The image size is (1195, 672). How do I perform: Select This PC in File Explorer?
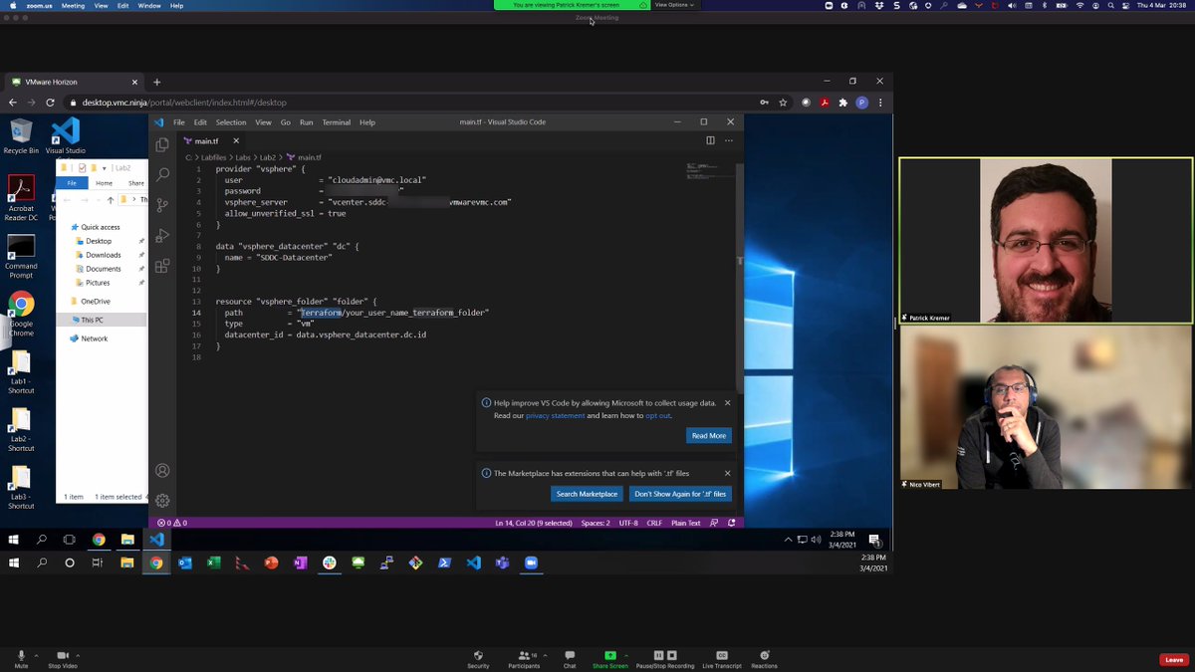[x=92, y=320]
